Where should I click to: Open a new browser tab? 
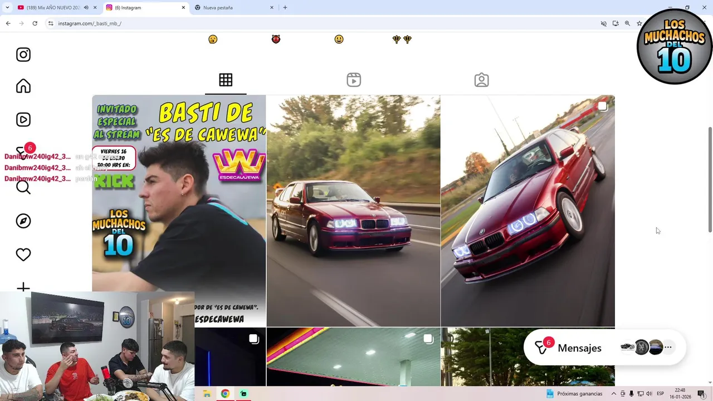[285, 8]
